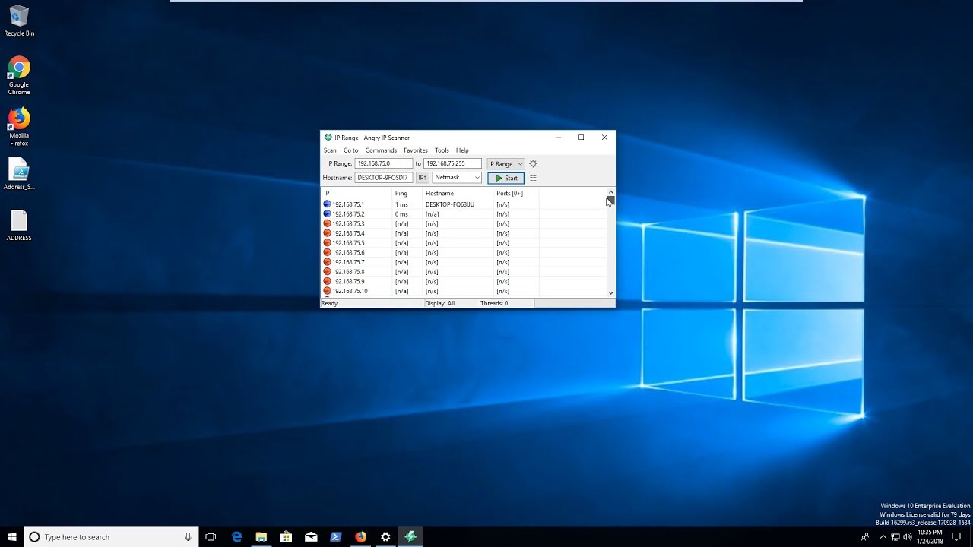Click the starting IP address field
The width and height of the screenshot is (973, 547).
[383, 163]
